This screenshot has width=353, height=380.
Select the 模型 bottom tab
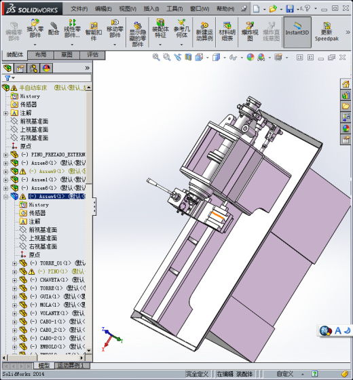(44, 366)
